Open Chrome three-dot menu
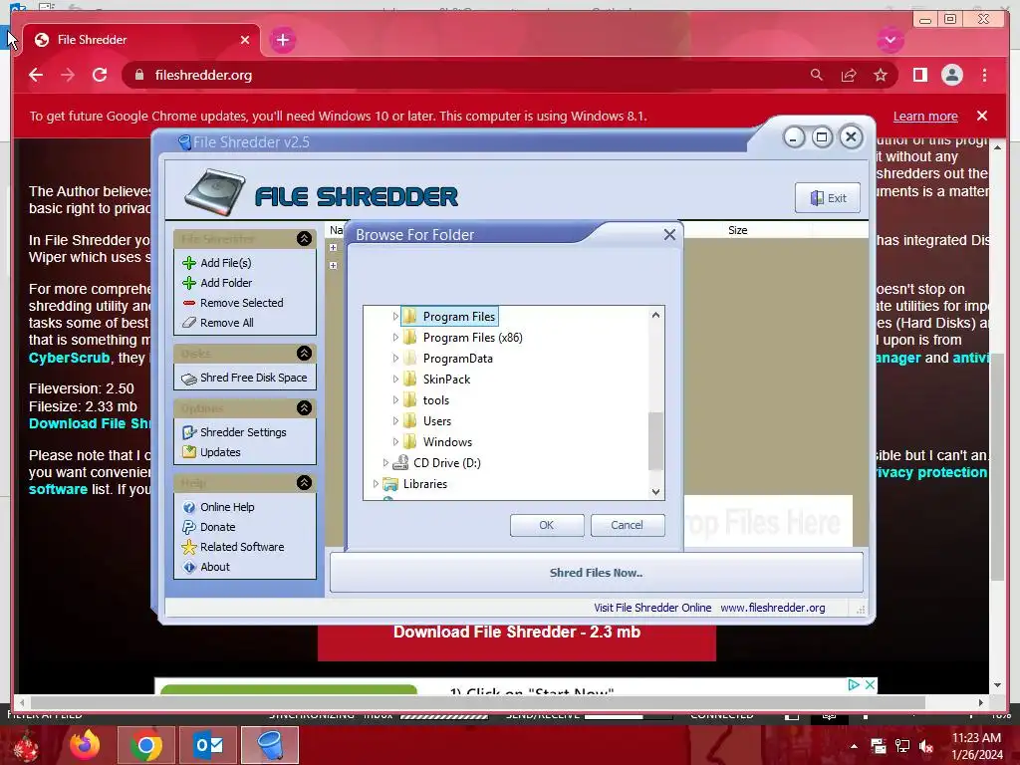 click(984, 75)
